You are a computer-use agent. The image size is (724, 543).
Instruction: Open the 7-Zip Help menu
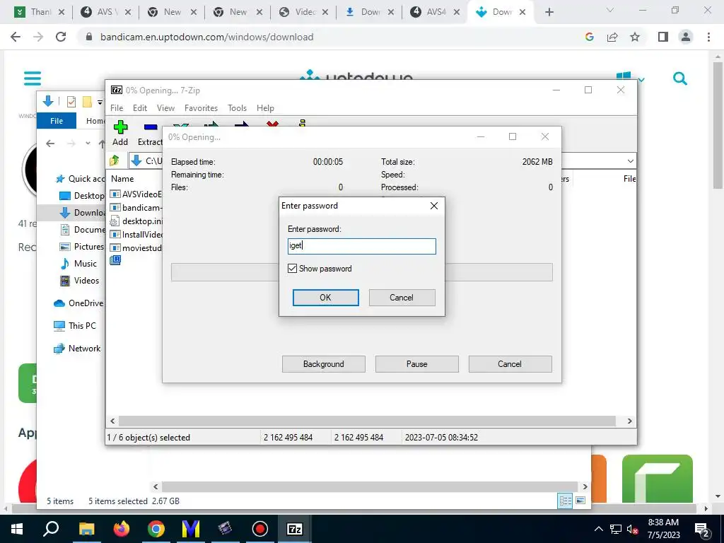point(265,108)
